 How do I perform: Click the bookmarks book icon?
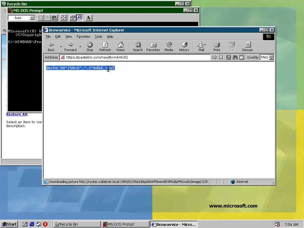229,57
